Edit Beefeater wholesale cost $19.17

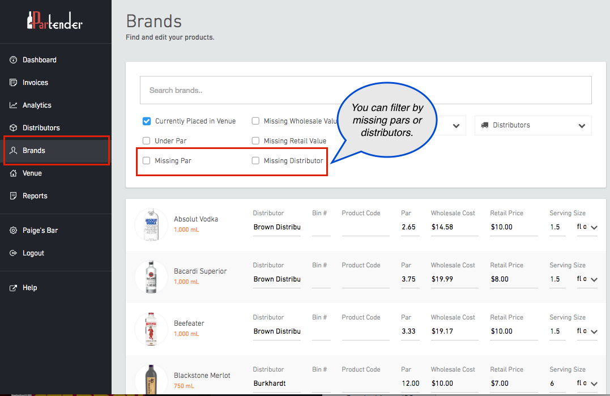pyautogui.click(x=454, y=331)
